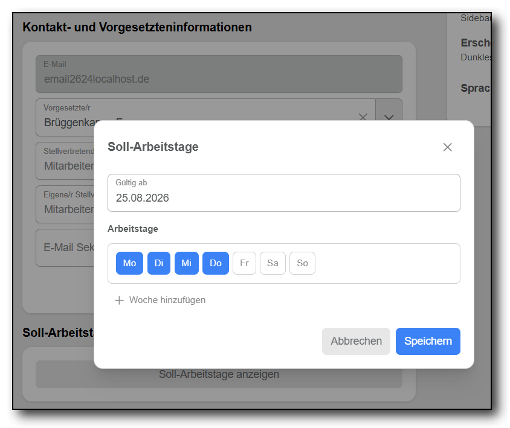Click the Stellvertretend field in background
510x428 pixels.
(x=65, y=161)
